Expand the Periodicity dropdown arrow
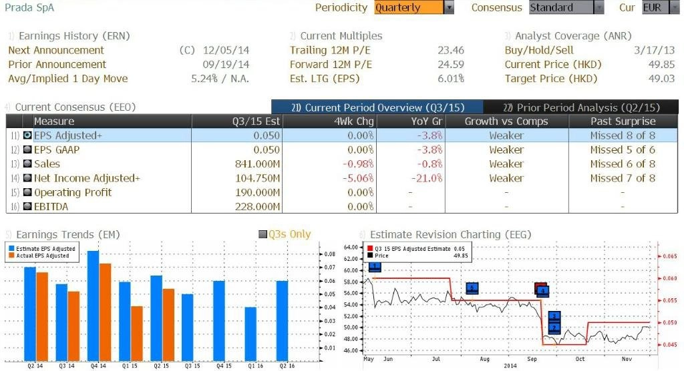 [x=449, y=7]
